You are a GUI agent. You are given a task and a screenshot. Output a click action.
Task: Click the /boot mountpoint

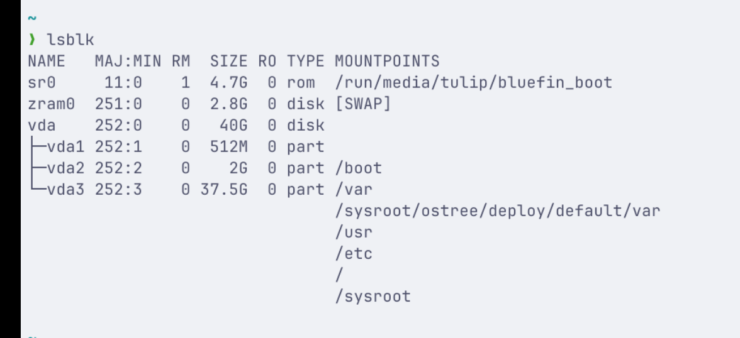click(x=358, y=168)
